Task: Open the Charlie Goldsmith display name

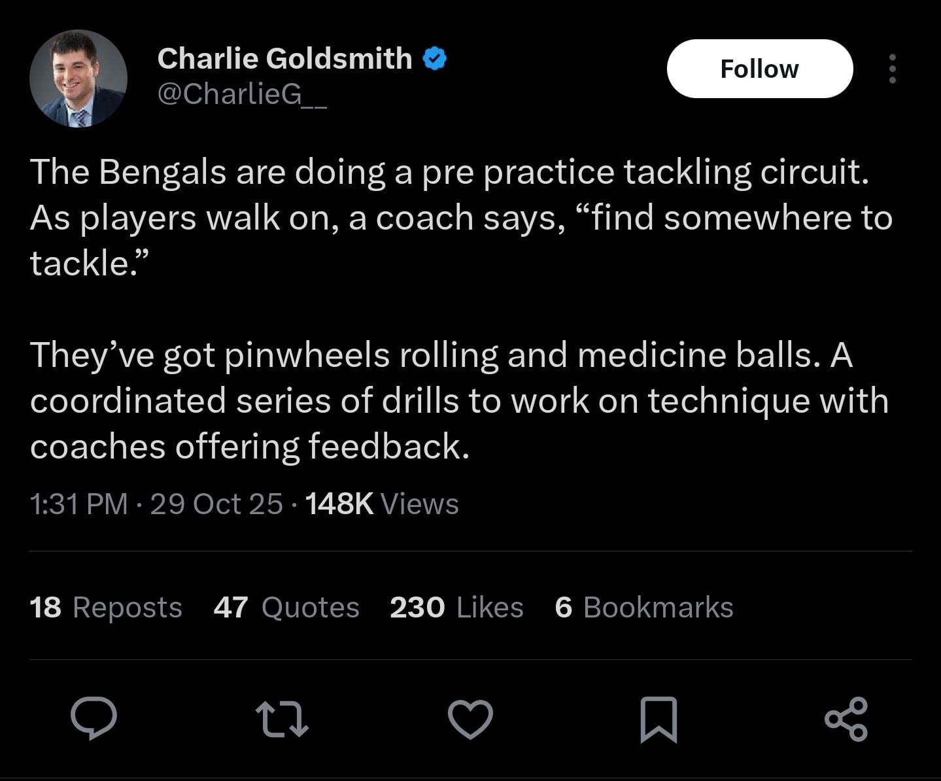Action: pyautogui.click(x=284, y=59)
